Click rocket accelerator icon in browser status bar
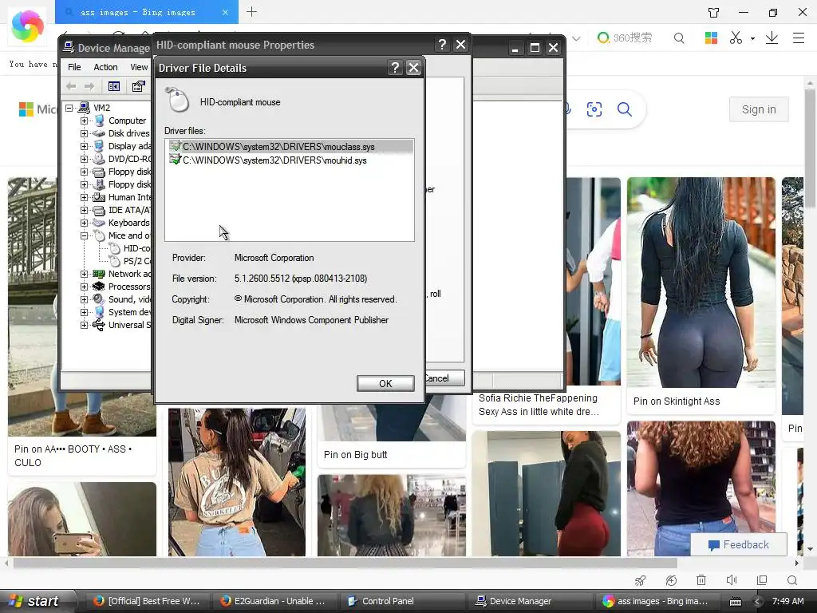Viewport: 817px width, 613px height. tap(640, 580)
